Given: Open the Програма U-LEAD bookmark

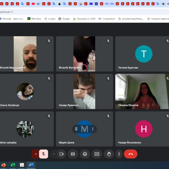Looking at the screenshot, I should 84,19.
